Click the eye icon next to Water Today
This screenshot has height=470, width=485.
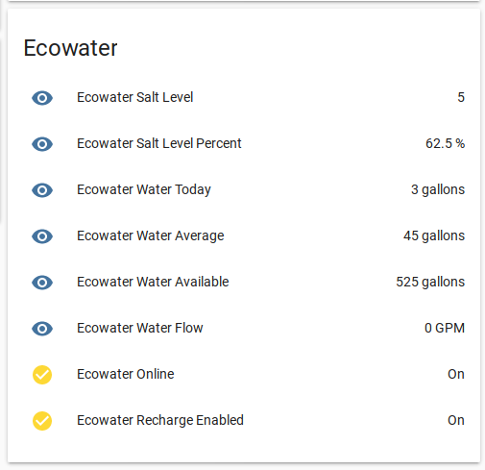click(x=42, y=190)
